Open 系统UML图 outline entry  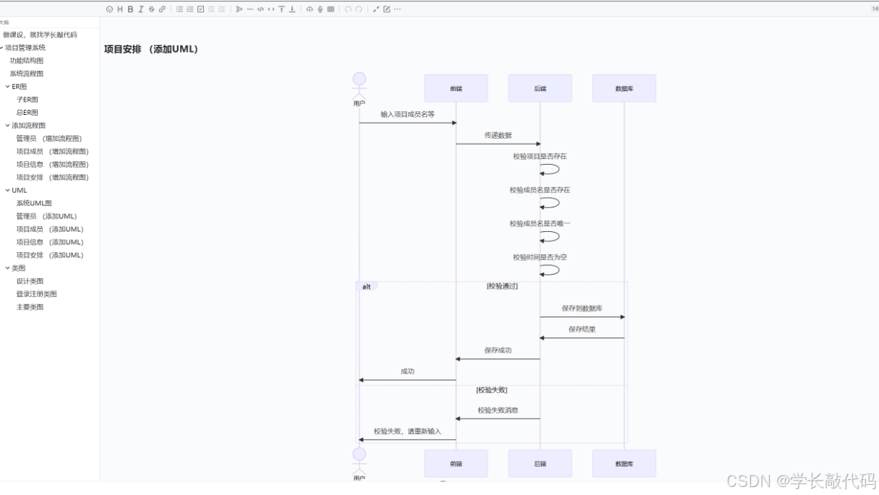coord(34,204)
